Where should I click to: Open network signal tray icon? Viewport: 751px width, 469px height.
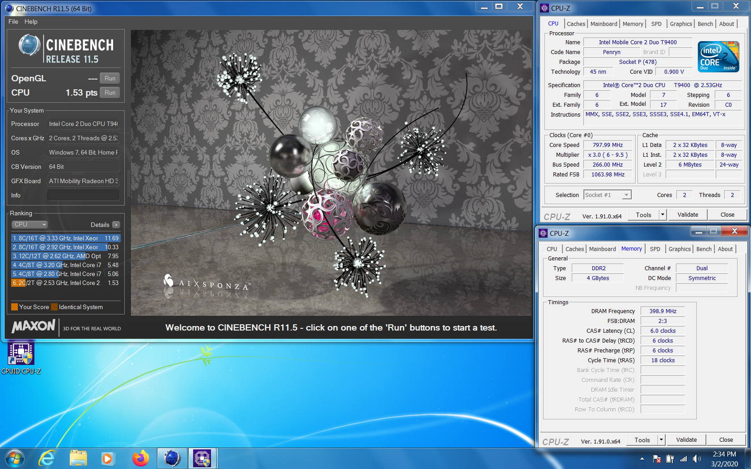[x=683, y=459]
